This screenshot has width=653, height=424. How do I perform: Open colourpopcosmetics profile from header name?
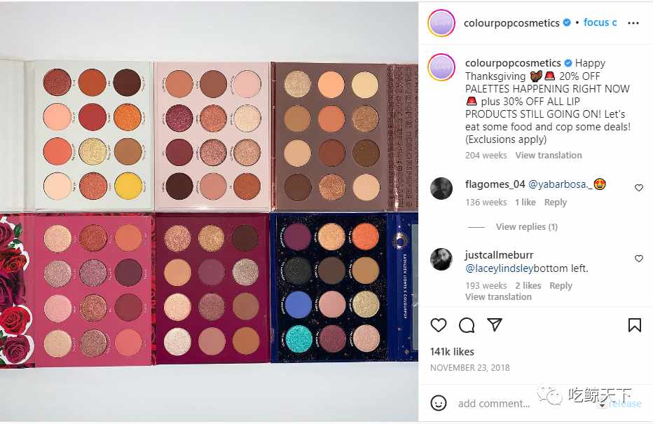pos(511,23)
